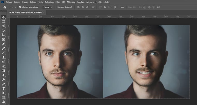Screen dimensions: 197x105
Task: Open the Sélection menu
Action: coord(49,2)
